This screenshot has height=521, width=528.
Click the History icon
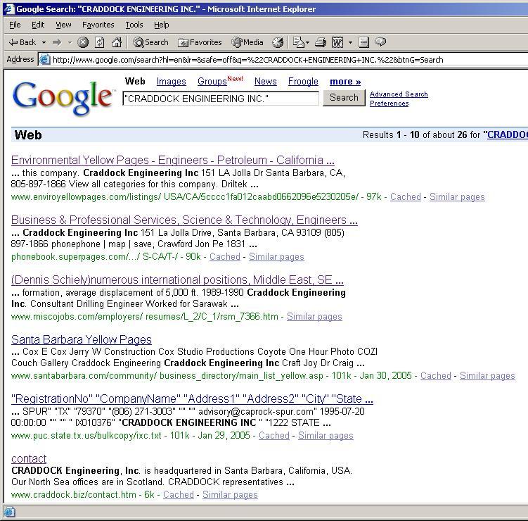(x=278, y=42)
